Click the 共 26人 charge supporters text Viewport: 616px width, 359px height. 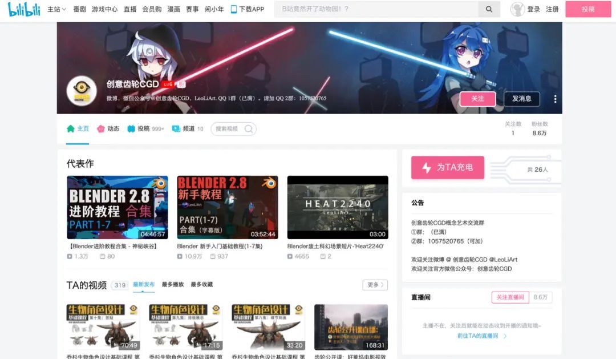tap(537, 170)
